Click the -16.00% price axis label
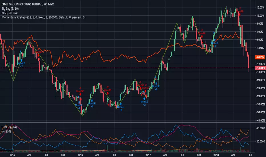 pos(260,72)
